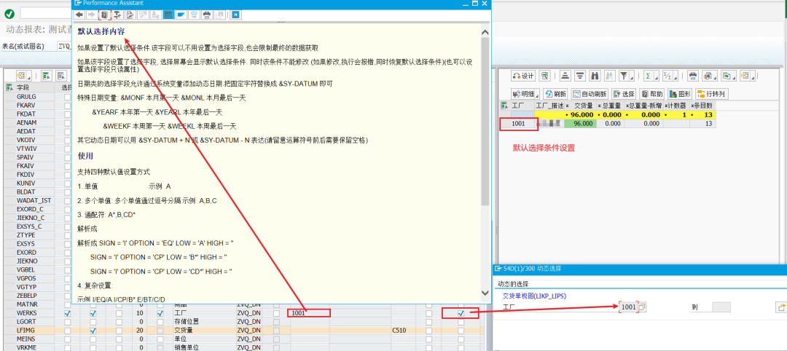The width and height of the screenshot is (787, 351).
Task: Click the 图形 chart button
Action: [x=680, y=94]
